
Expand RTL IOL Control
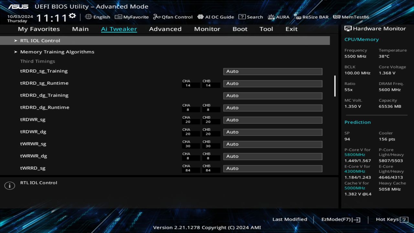tap(40, 40)
